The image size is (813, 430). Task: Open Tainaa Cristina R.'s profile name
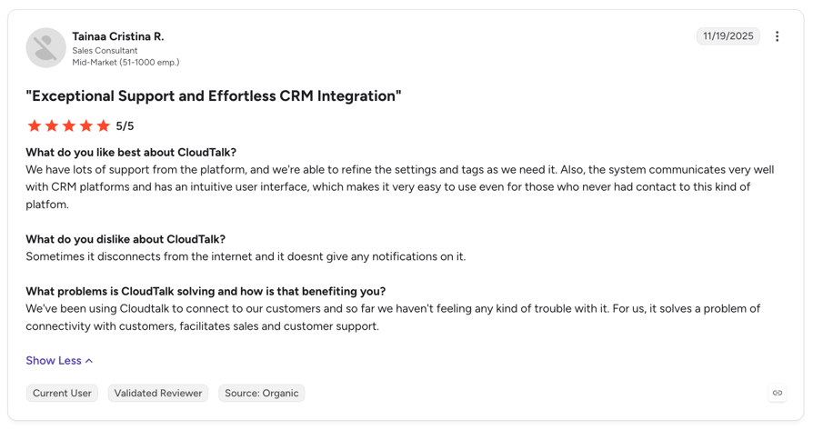coord(117,36)
